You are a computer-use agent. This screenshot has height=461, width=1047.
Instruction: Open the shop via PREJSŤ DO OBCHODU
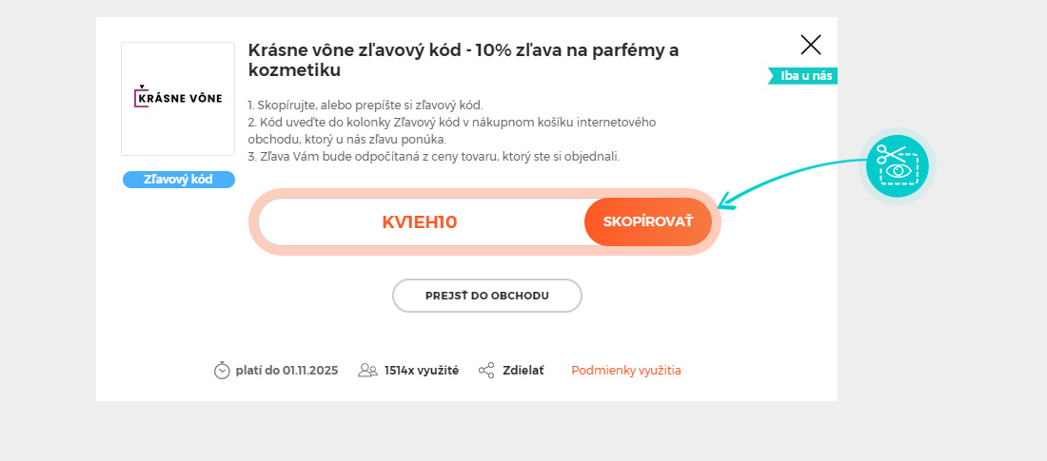(x=486, y=296)
